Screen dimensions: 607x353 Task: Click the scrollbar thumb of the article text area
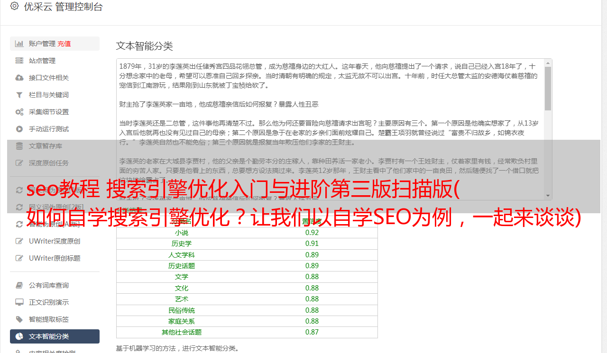548,88
